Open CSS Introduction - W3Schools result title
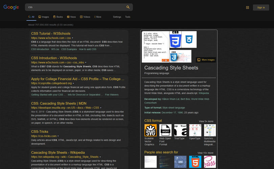 click(x=54, y=58)
